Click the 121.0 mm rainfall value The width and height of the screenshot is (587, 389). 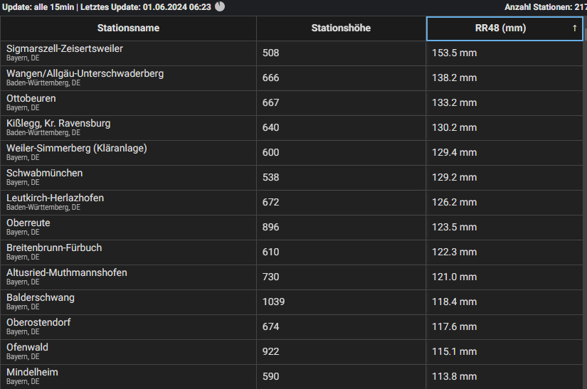[x=455, y=277]
